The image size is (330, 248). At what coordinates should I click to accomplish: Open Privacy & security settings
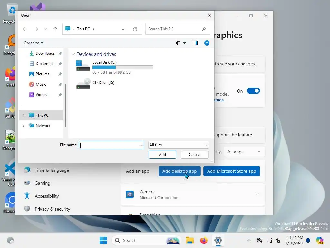(53, 209)
